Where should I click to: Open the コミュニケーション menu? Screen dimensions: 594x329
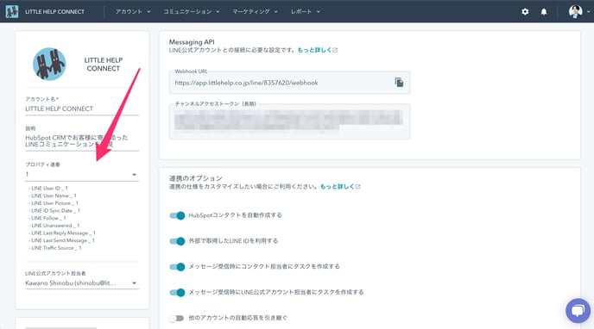click(192, 12)
